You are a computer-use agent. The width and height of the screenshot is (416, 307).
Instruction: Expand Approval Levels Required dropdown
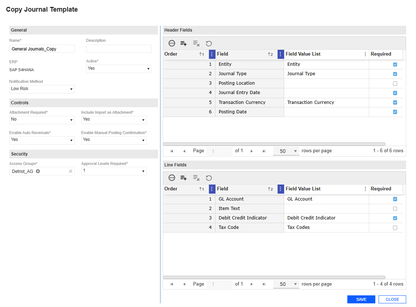[114, 171]
